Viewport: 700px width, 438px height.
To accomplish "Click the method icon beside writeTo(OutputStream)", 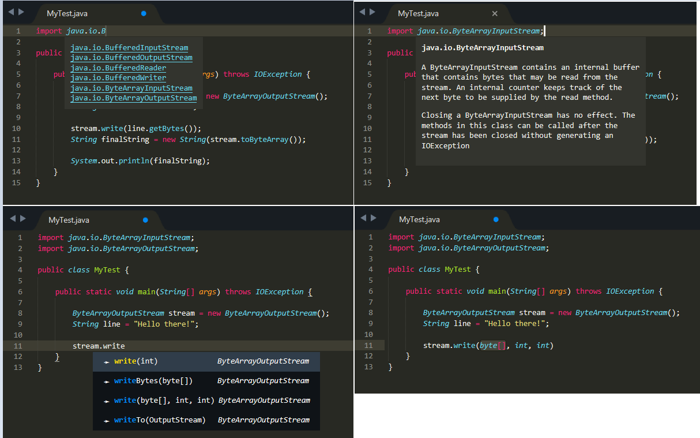I will pyautogui.click(x=107, y=421).
